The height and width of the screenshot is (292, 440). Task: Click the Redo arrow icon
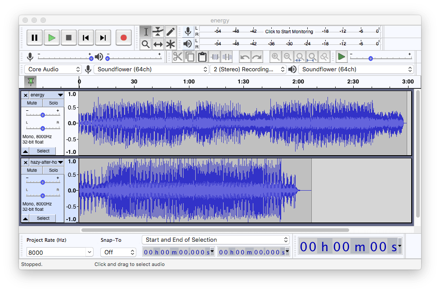[x=257, y=57]
